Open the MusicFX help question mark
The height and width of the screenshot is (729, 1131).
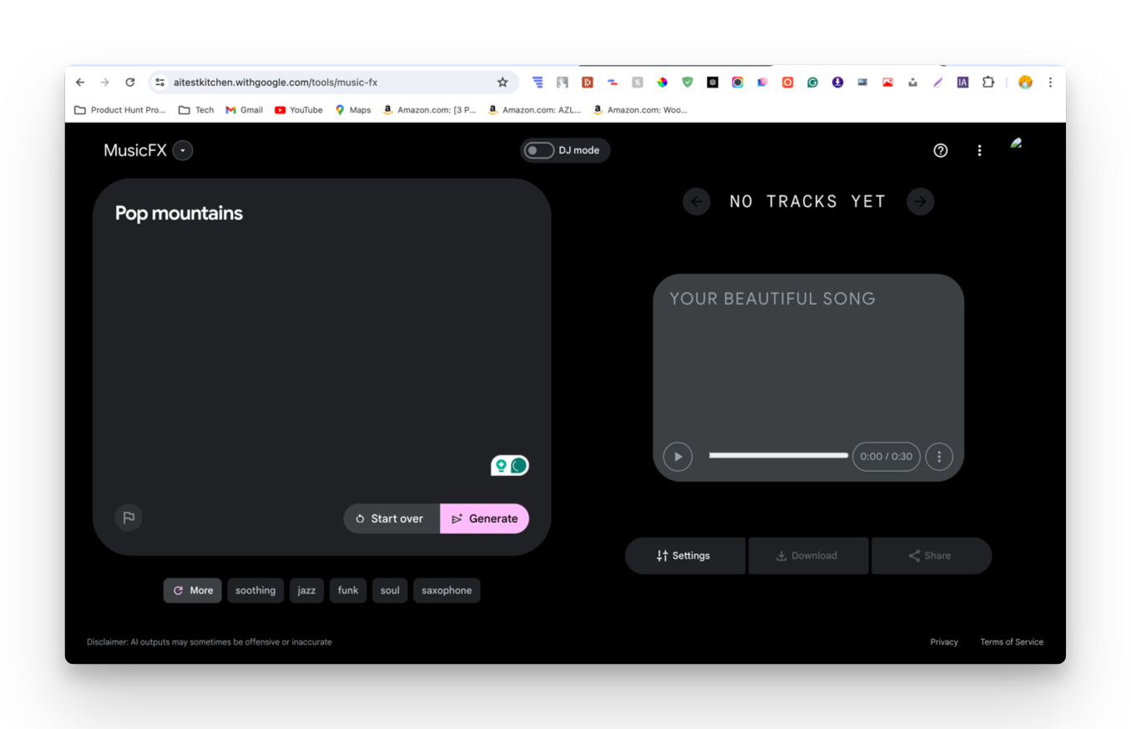pyautogui.click(x=940, y=150)
